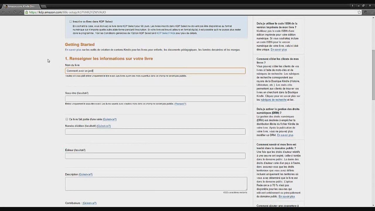Click the Numéro d'édition input field

click(155, 132)
